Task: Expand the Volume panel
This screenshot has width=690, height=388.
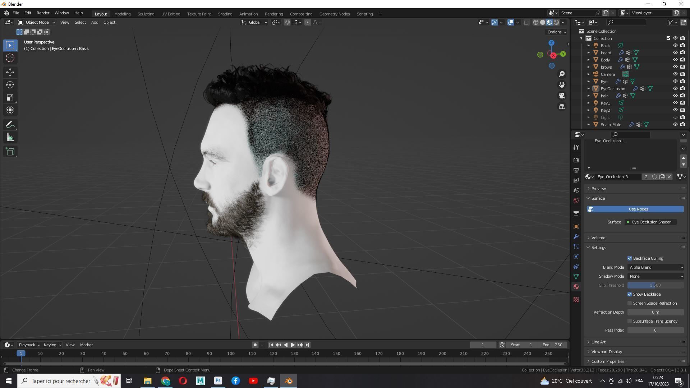Action: (x=598, y=238)
